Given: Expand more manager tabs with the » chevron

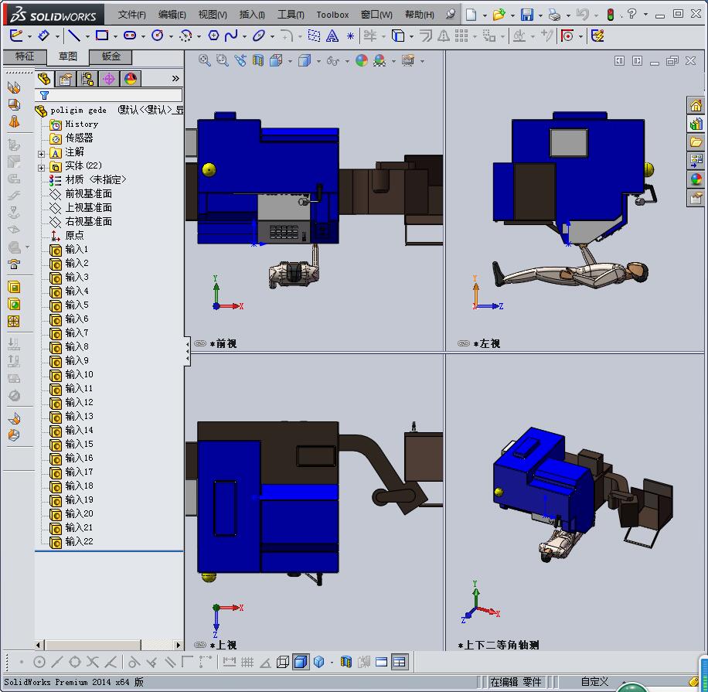Looking at the screenshot, I should pos(175,79).
